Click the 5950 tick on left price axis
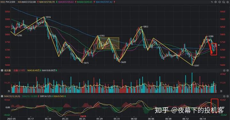This screenshot has width=230, height=120. 7,11
